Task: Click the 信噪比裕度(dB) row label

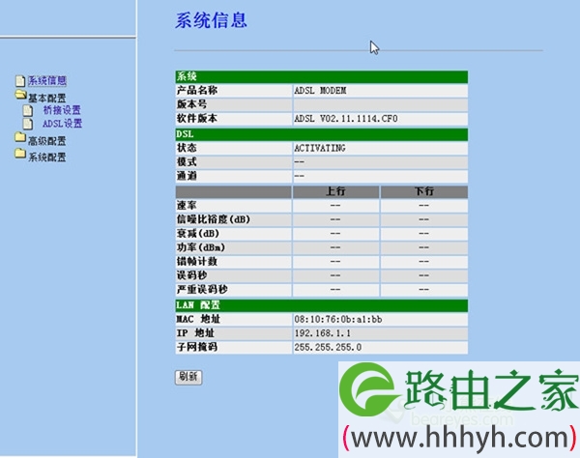Action: [x=213, y=219]
